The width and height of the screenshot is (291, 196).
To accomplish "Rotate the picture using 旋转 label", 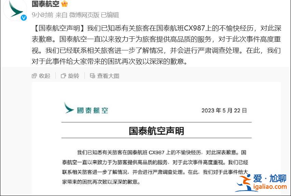I will [x=74, y=76].
